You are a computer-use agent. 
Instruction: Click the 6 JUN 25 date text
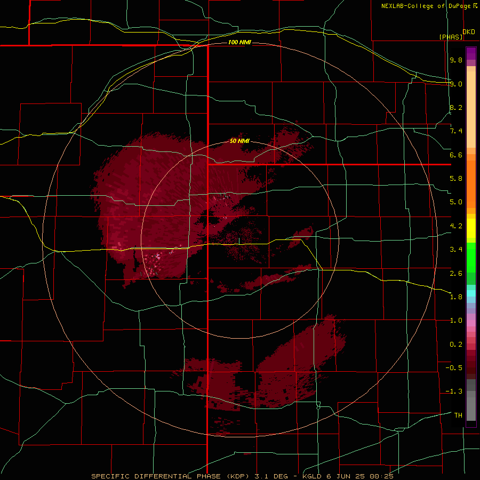pos(346,476)
